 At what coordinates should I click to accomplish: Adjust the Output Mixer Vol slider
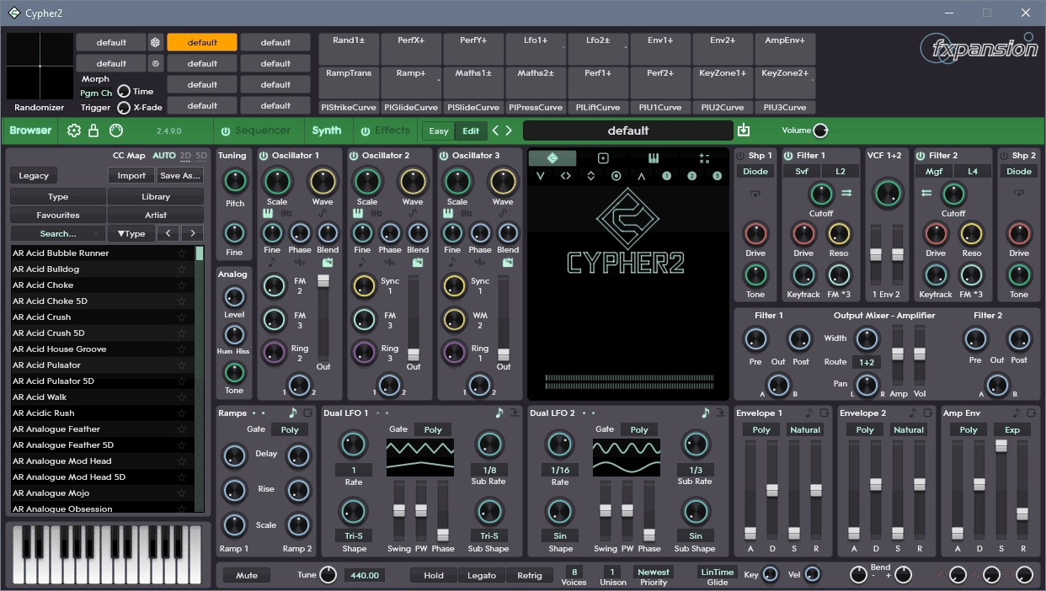(920, 354)
